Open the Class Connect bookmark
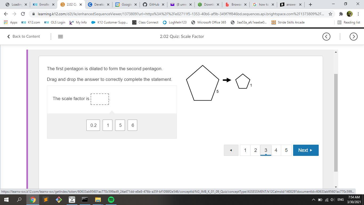This screenshot has height=205, width=364. point(145,22)
